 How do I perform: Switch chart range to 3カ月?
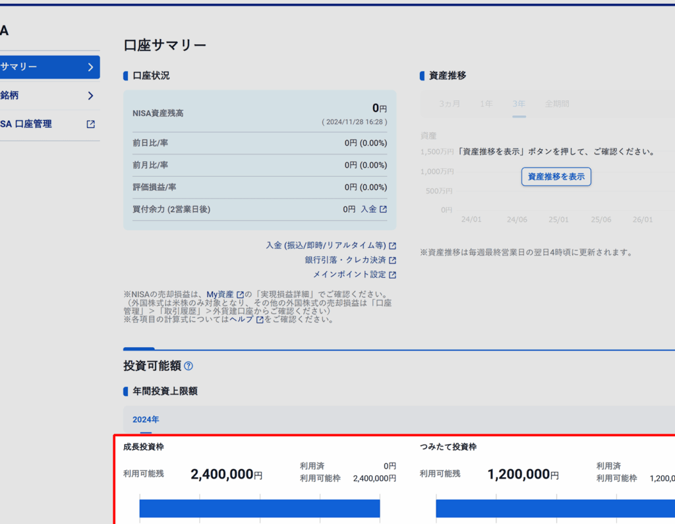click(x=450, y=104)
